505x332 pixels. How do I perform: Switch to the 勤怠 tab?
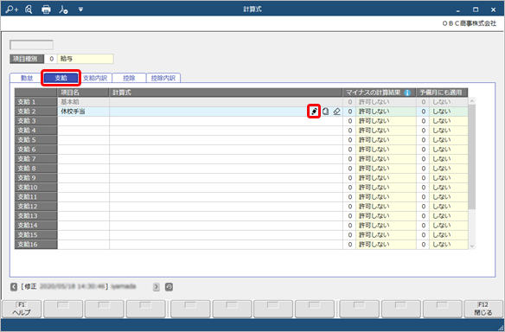27,78
